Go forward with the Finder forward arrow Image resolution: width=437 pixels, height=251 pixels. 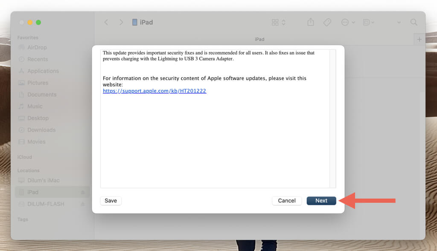(121, 22)
